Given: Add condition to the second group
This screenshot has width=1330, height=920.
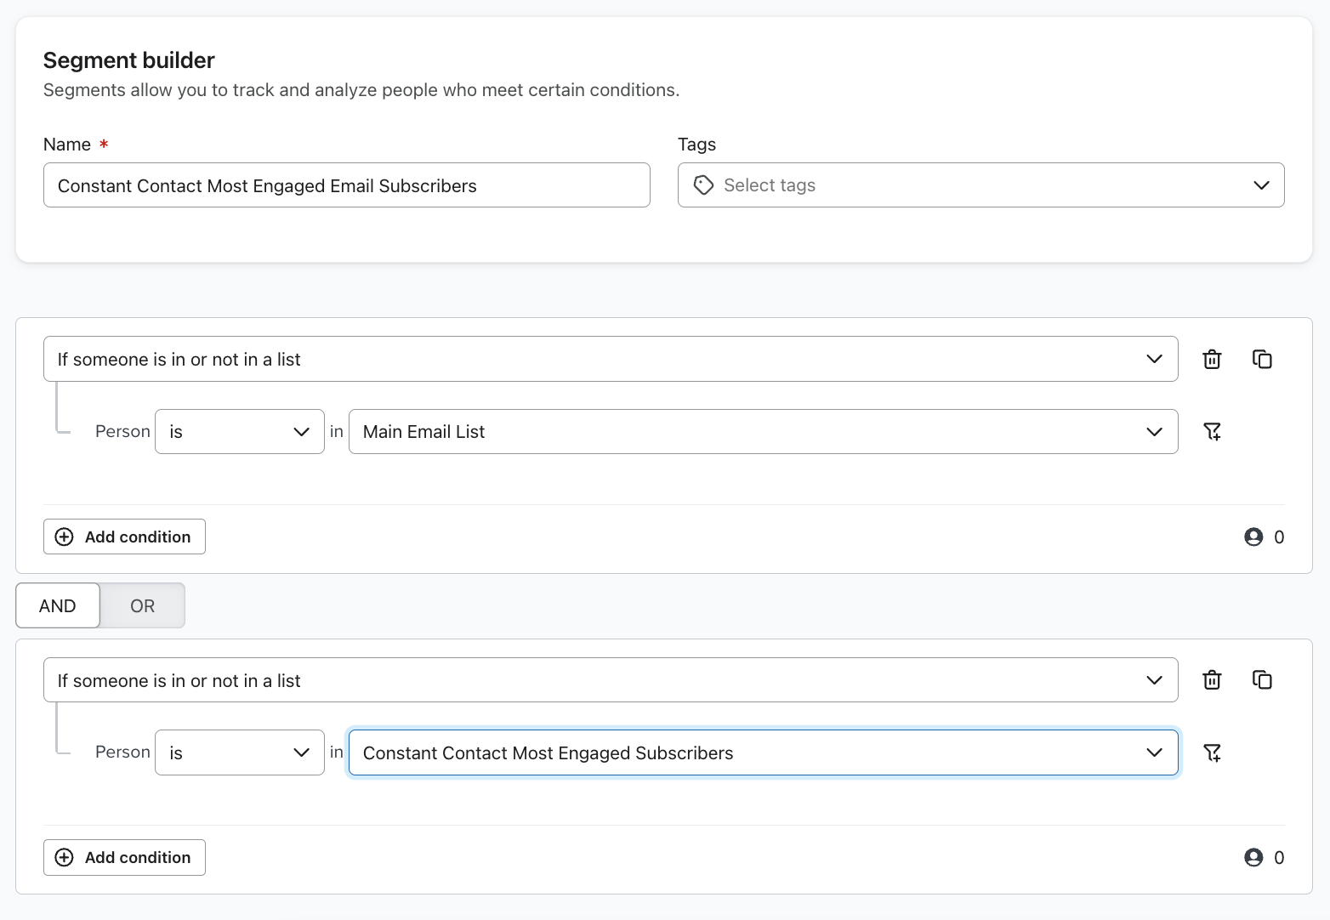Looking at the screenshot, I should [x=124, y=857].
